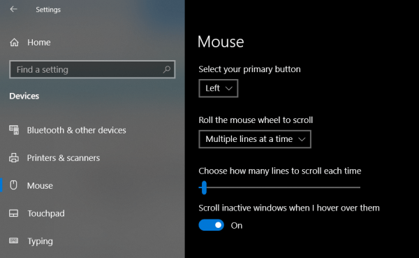Click the printer icon in sidebar
Screen dimensions: 419x258
[x=14, y=158]
